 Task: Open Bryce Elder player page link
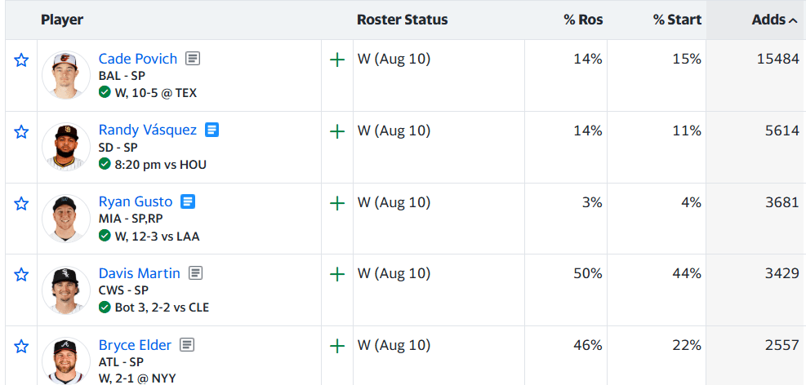135,346
